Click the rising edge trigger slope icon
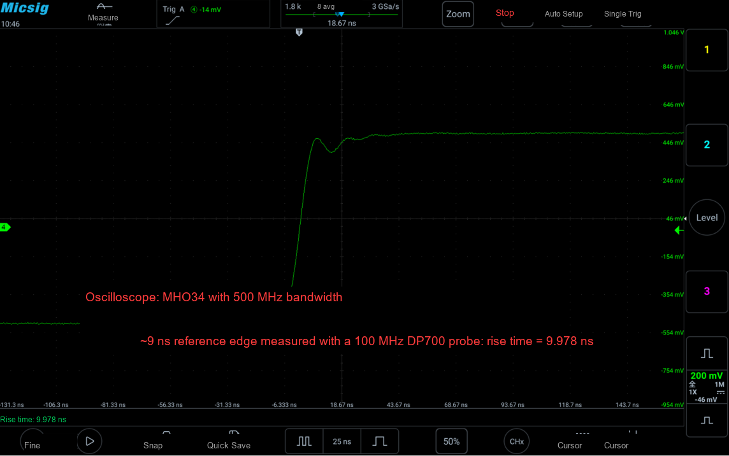The image size is (729, 456). pyautogui.click(x=173, y=21)
